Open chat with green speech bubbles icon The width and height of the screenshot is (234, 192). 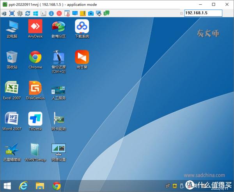click(106, 13)
